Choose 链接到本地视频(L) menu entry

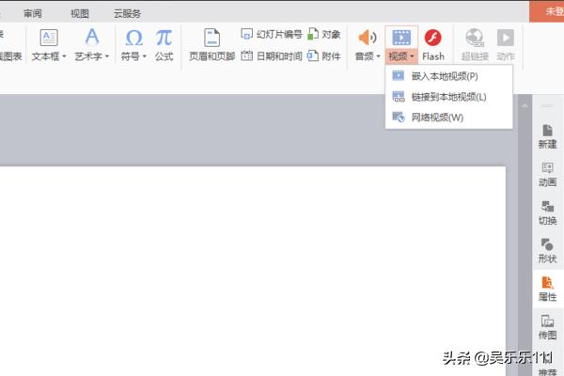448,97
